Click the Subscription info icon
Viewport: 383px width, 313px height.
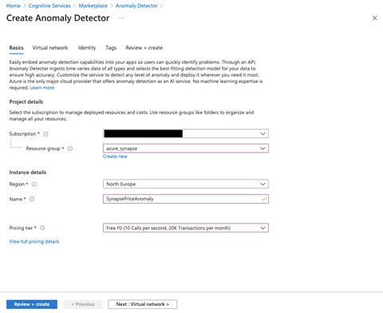[45, 134]
